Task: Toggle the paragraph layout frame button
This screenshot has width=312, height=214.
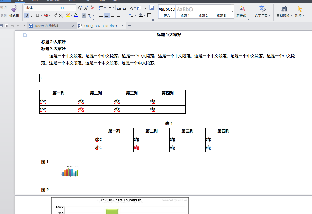Action: 152,8
